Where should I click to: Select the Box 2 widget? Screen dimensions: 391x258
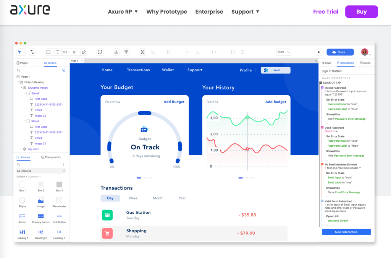click(x=41, y=187)
